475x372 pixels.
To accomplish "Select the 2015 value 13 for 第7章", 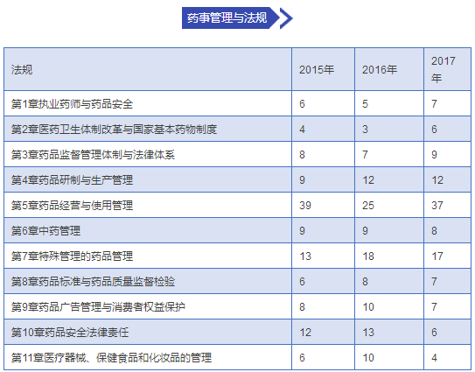I will pos(305,256).
